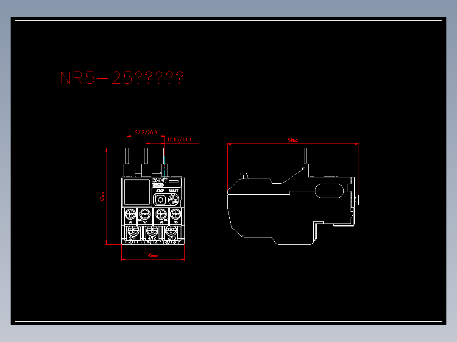Click the terminal label "95"

pyautogui.click(x=176, y=222)
